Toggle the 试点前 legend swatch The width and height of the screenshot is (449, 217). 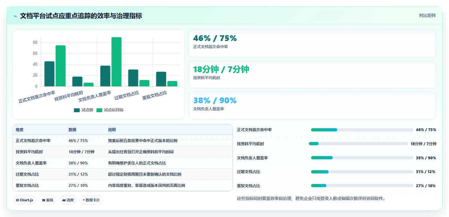pos(77,110)
